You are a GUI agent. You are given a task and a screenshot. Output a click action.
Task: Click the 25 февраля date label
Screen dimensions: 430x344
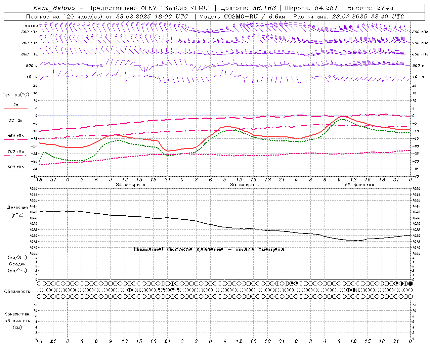coord(245,185)
